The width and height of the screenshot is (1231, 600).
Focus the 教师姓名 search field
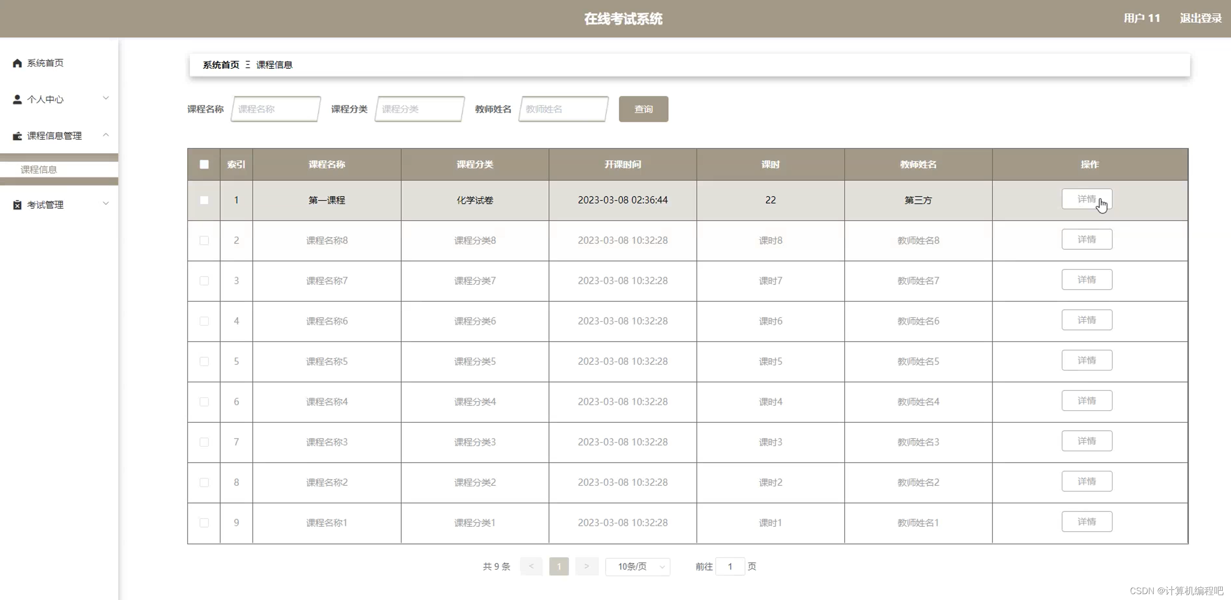click(563, 109)
